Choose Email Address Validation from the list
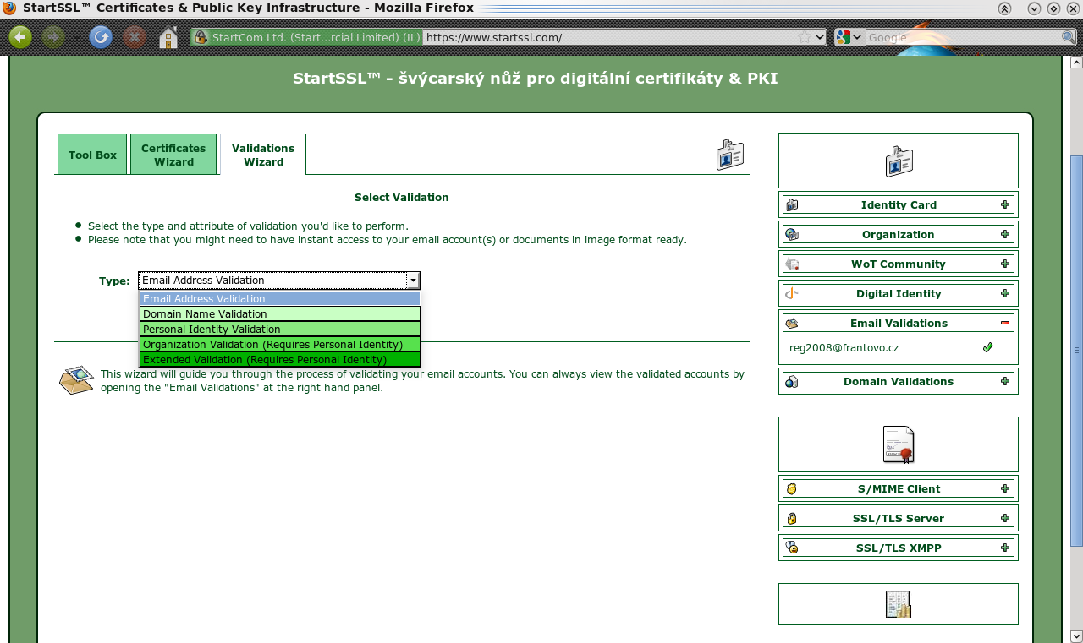Viewport: 1083px width, 643px height. [280, 298]
